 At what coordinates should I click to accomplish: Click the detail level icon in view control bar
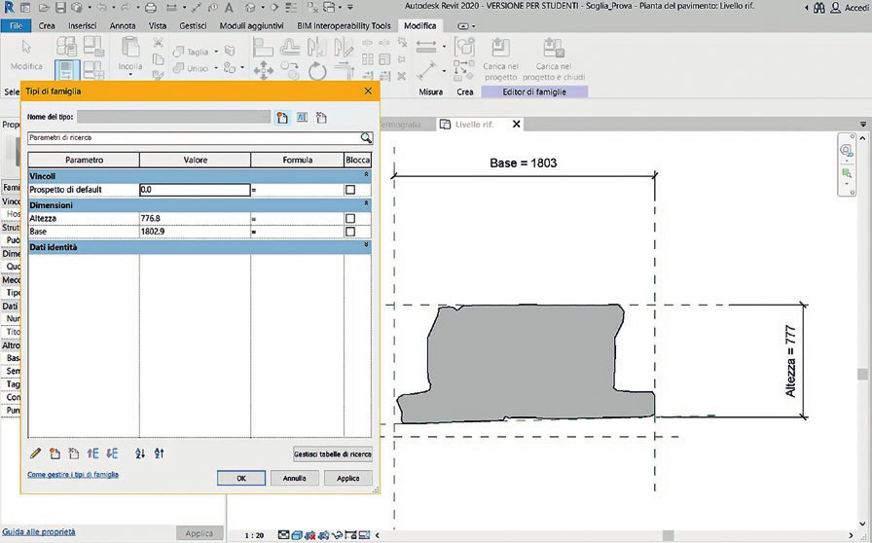[x=283, y=535]
